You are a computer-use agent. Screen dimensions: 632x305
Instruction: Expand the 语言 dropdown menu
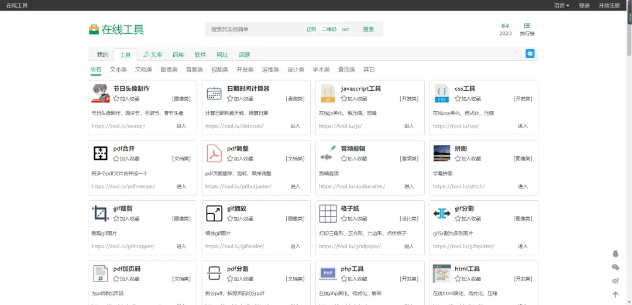click(x=561, y=5)
